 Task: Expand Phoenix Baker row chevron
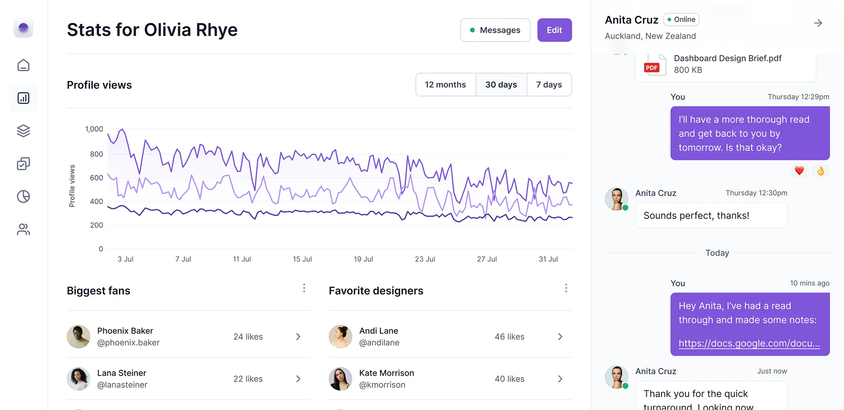[298, 337]
